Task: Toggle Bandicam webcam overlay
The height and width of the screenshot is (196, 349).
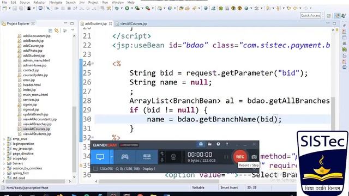Action: (x=173, y=157)
